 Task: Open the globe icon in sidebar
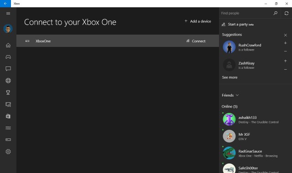[8, 81]
